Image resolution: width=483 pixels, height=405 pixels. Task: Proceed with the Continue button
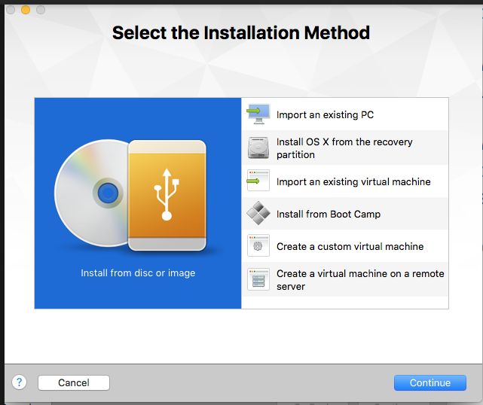pos(430,382)
